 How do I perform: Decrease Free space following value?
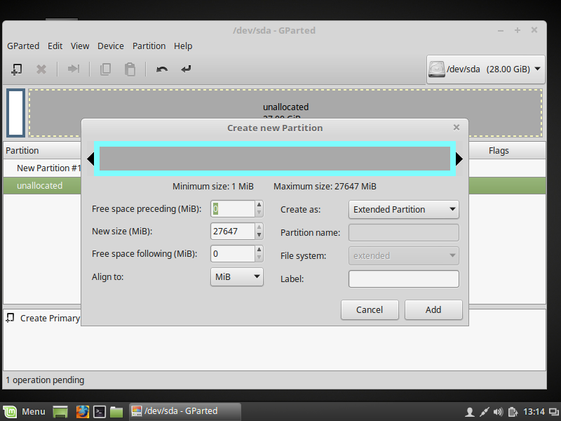pos(259,258)
